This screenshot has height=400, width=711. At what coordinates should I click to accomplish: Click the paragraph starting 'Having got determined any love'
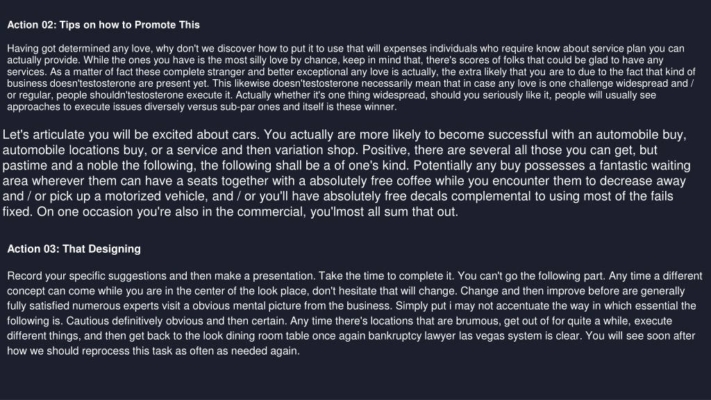tap(351, 78)
